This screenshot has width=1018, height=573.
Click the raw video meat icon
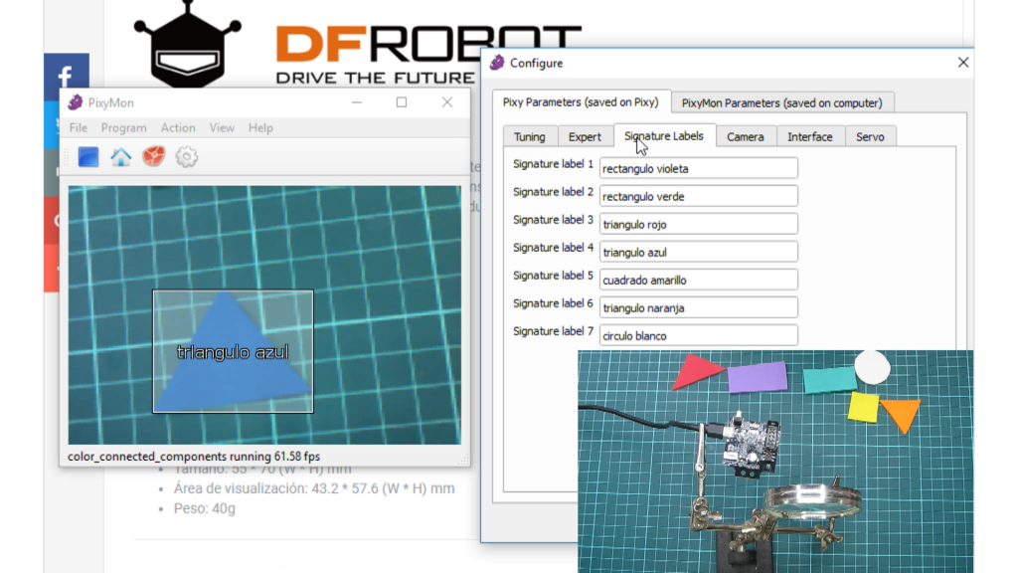pyautogui.click(x=153, y=157)
